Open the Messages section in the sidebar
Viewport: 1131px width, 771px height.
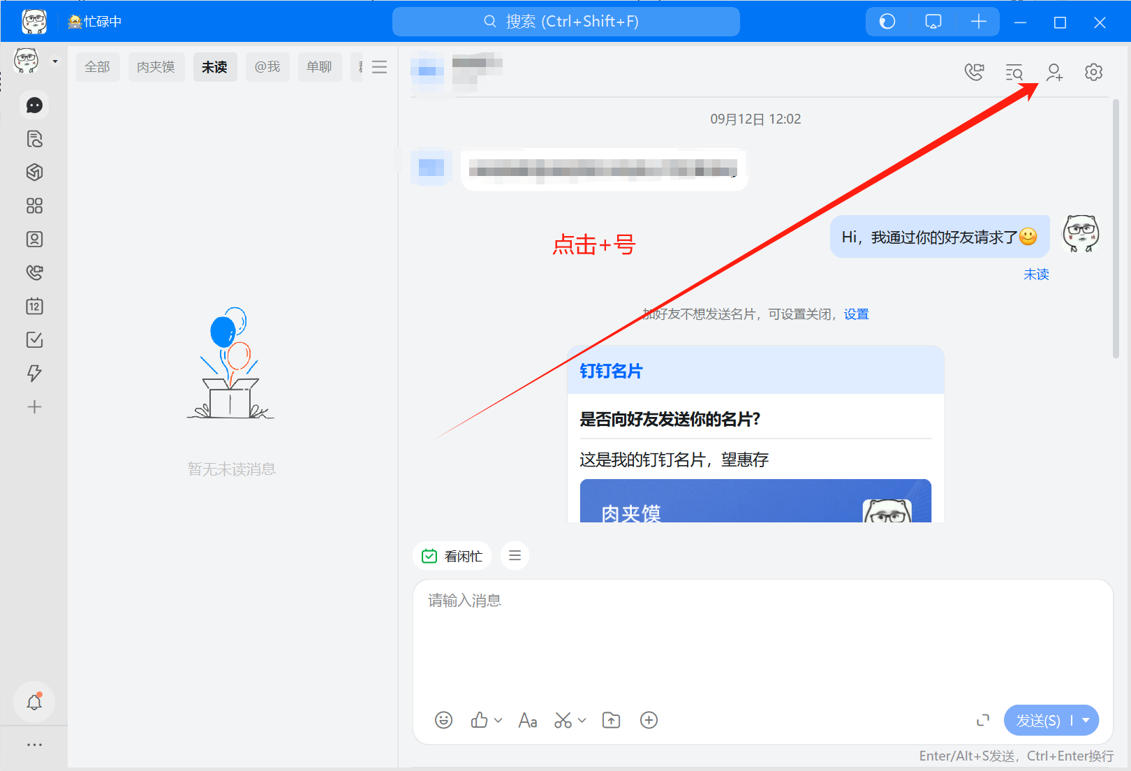pos(34,105)
